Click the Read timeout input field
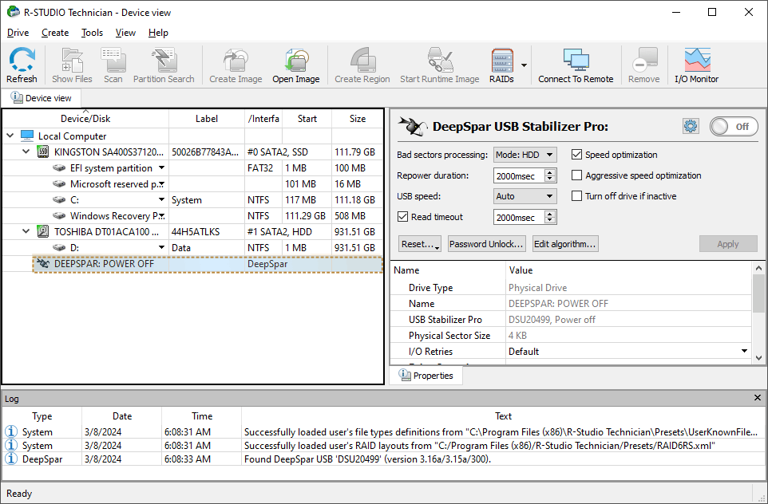Viewport: 768px width, 504px height. click(519, 217)
